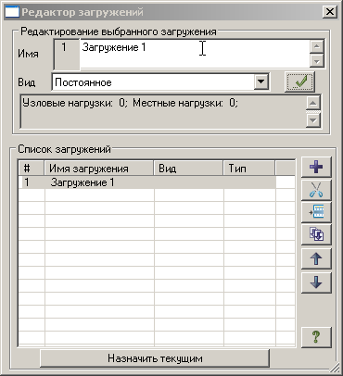The image size is (343, 376).
Task: Click the Назначить текущим button
Action: point(155,358)
